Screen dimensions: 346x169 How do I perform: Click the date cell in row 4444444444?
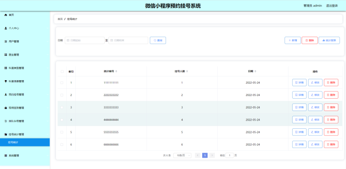pos(253,120)
